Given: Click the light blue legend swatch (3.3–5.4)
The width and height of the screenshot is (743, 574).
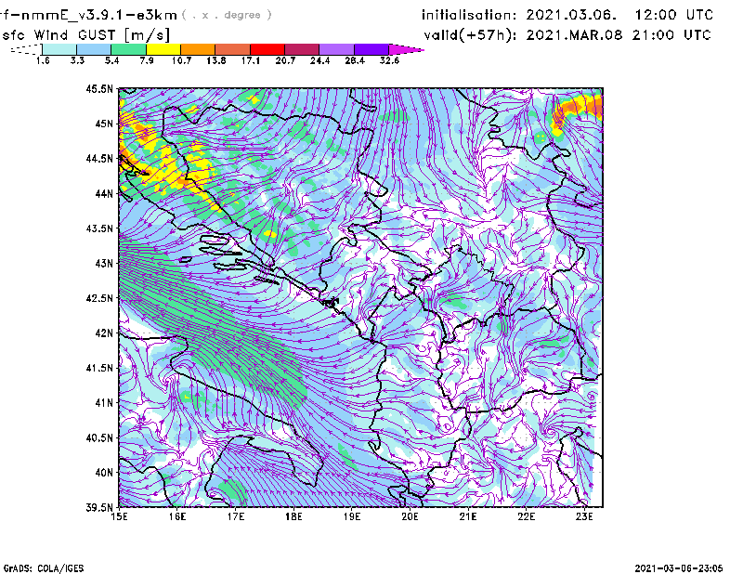Looking at the screenshot, I should coord(94,49).
